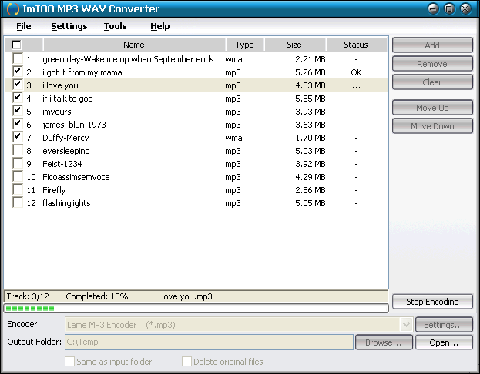The width and height of the screenshot is (480, 374).
Task: Click the Move Up button
Action: (x=432, y=108)
